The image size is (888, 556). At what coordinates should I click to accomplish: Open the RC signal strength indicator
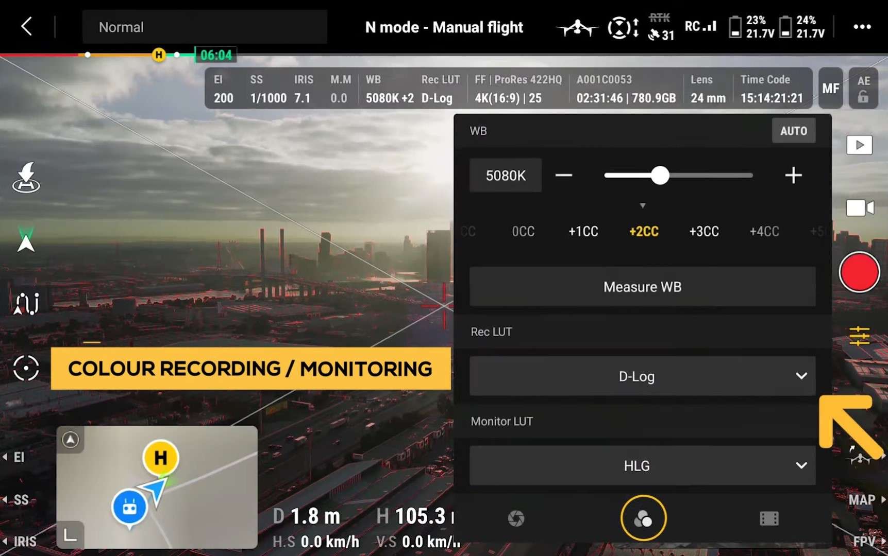click(700, 26)
